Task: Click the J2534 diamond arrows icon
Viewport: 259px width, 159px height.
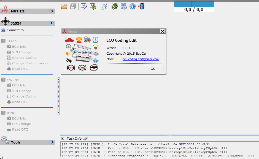Action: click(6, 21)
